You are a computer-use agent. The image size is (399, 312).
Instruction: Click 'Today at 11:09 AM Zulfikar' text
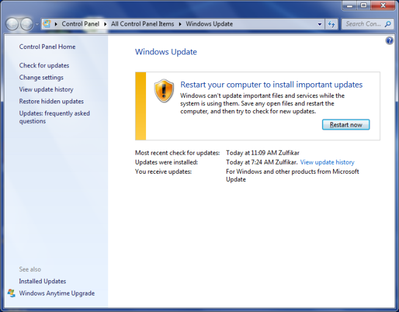pyautogui.click(x=263, y=153)
